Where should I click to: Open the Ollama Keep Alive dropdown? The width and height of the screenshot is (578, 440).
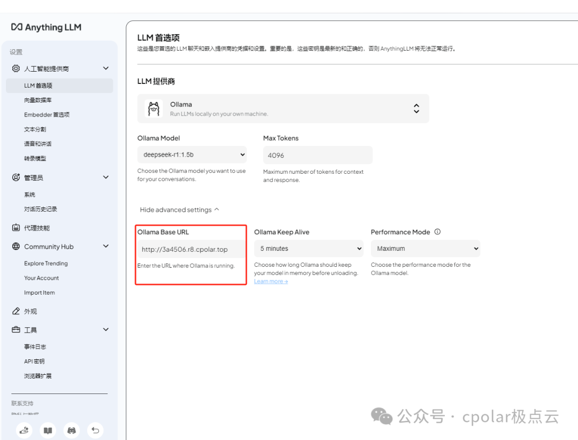coord(309,249)
